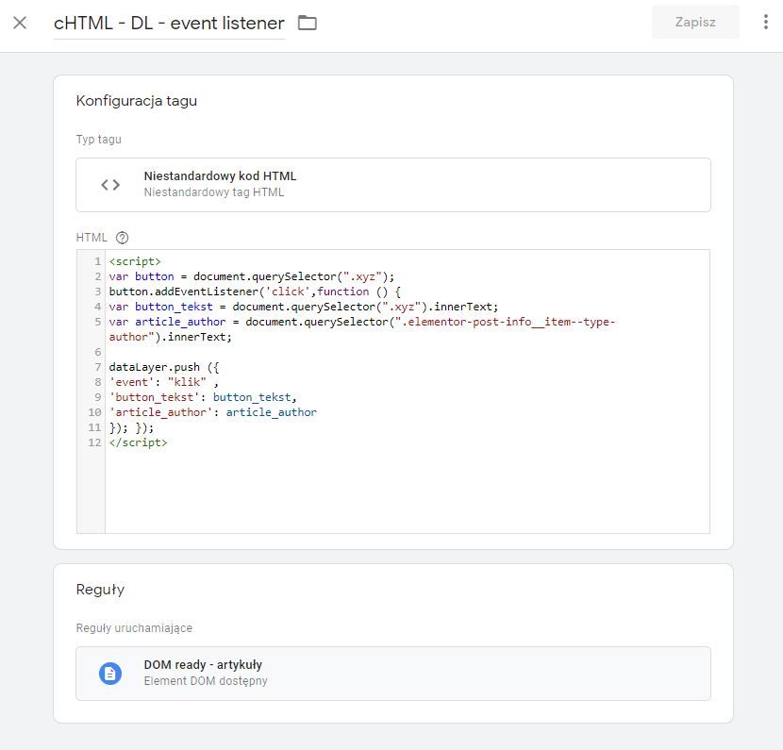Click the 'event': "klik" code line
The image size is (783, 750).
pos(164,382)
